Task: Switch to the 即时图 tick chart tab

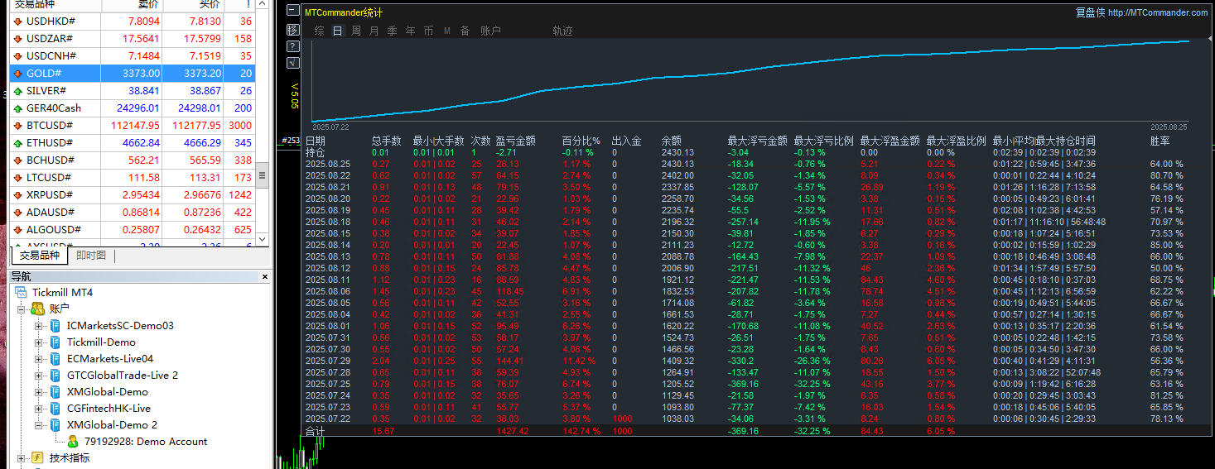Action: (x=91, y=256)
